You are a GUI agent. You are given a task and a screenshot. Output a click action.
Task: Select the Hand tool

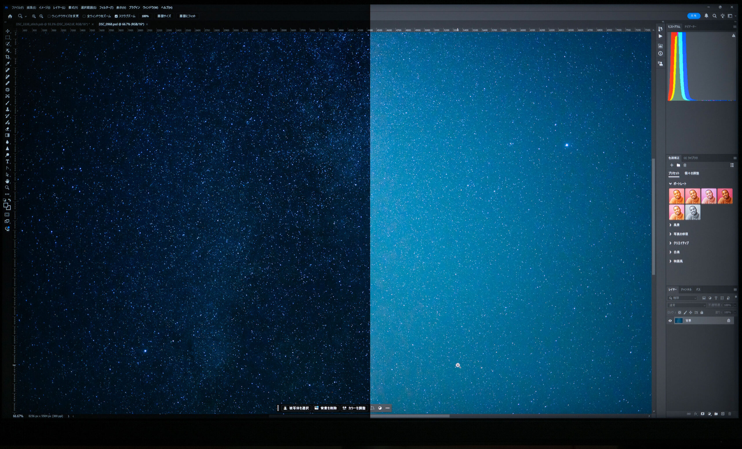tap(8, 181)
